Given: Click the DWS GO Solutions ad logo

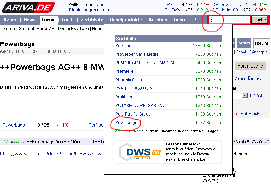Looking at the screenshot, I should 140,152.
